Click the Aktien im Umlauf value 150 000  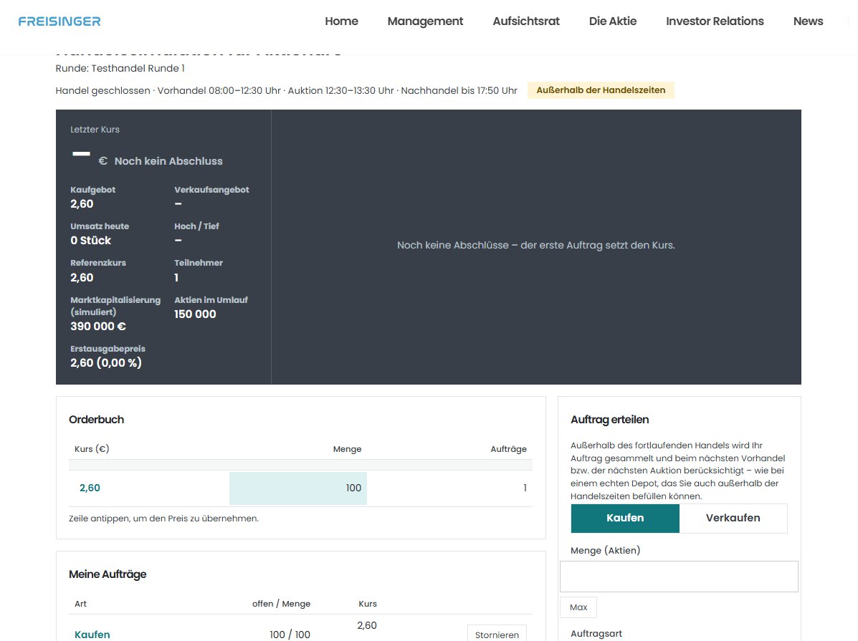point(196,314)
